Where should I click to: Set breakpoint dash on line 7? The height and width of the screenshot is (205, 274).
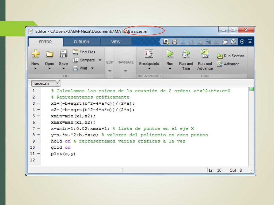pyautogui.click(x=39, y=128)
